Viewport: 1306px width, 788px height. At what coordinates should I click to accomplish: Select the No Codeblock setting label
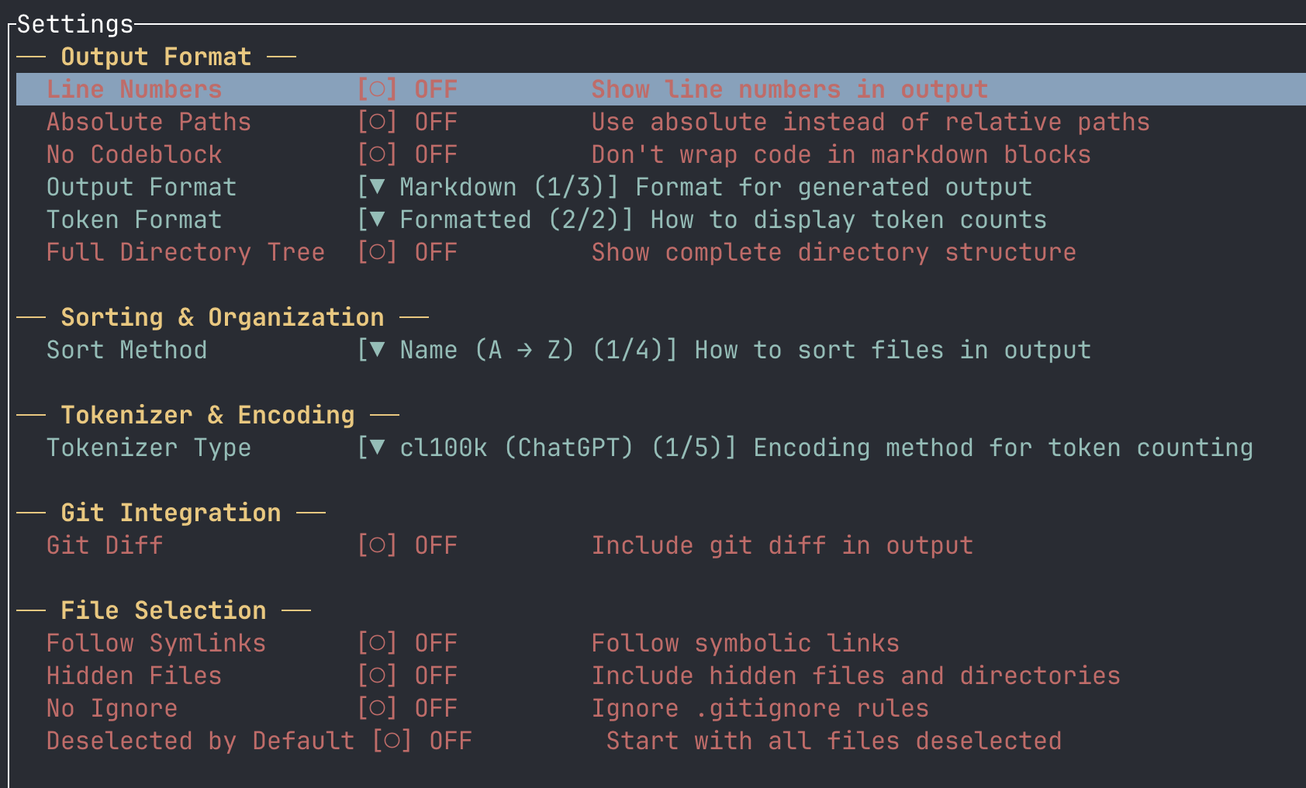(x=134, y=154)
